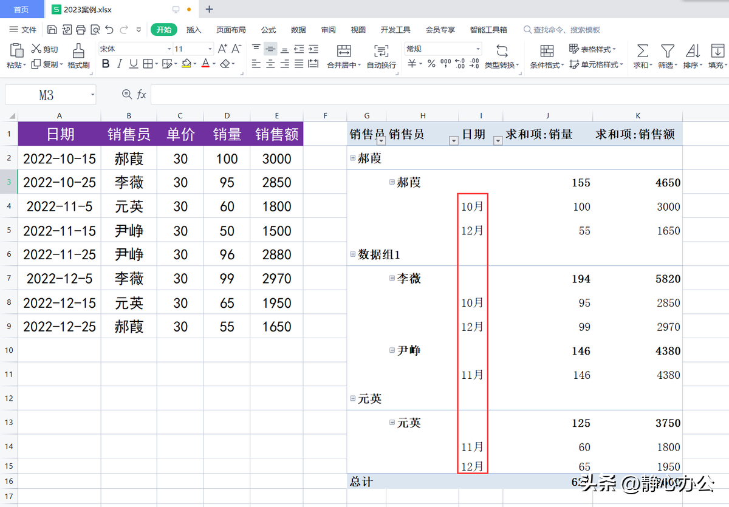The image size is (729, 507).
Task: Open 日期 pivot filter dropdown
Action: tap(498, 141)
